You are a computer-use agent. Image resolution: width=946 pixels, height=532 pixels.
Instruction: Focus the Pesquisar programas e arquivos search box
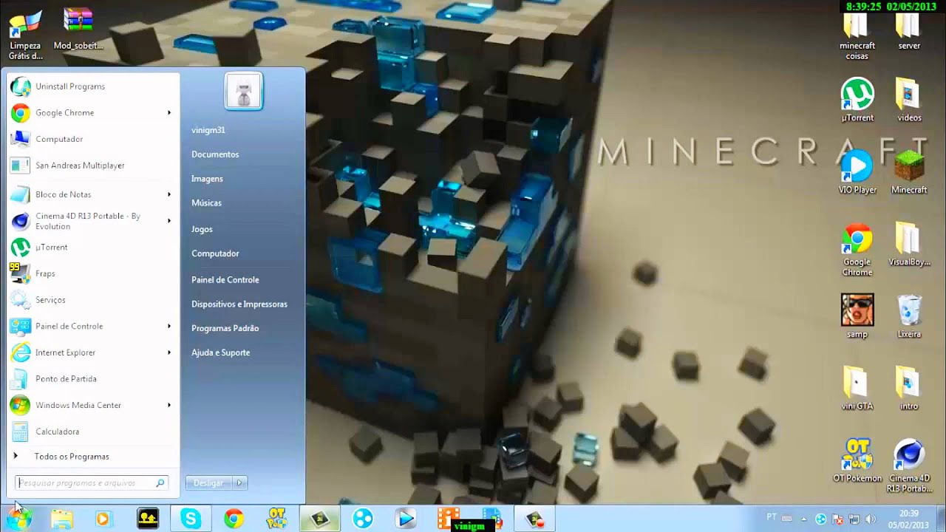tap(92, 482)
